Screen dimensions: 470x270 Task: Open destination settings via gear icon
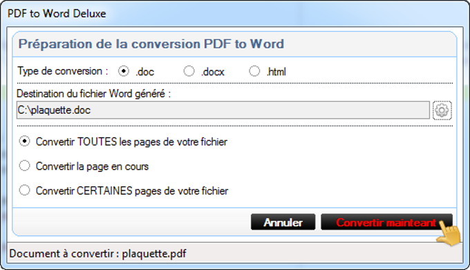[442, 110]
